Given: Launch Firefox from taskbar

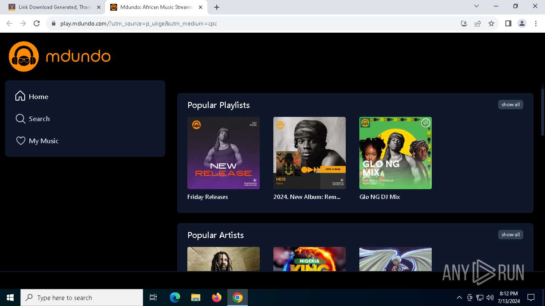Looking at the screenshot, I should (x=217, y=297).
